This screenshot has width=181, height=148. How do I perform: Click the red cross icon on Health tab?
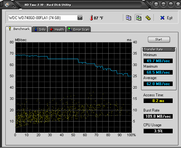tap(51, 29)
